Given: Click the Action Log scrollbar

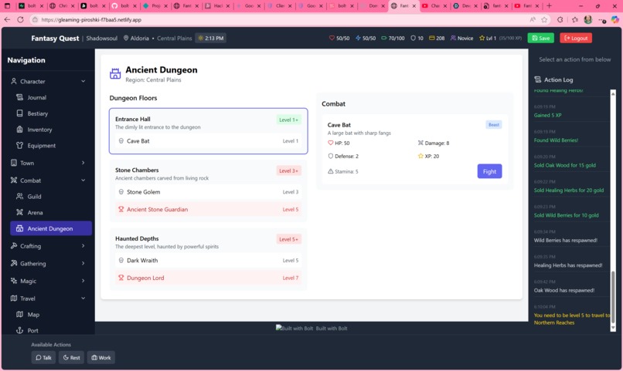Looking at the screenshot, I should point(613,210).
